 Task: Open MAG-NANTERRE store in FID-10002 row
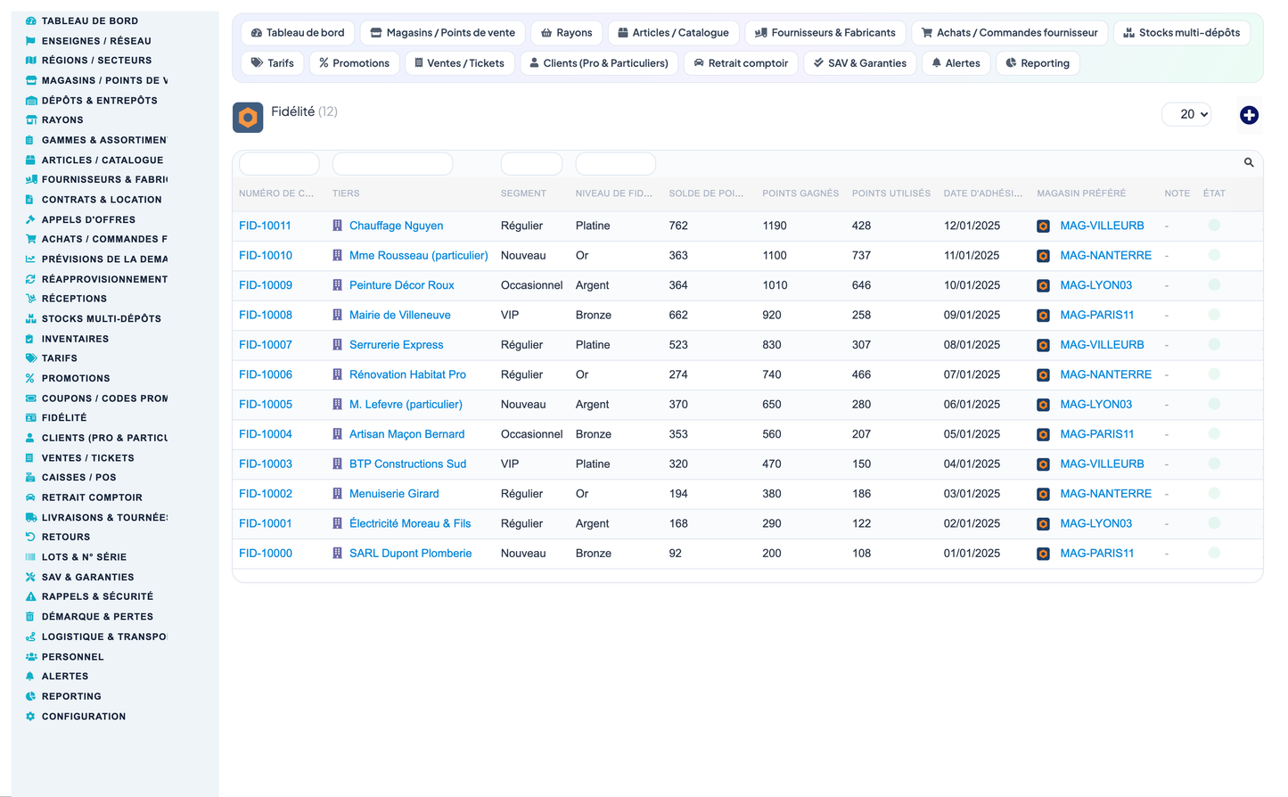1106,493
